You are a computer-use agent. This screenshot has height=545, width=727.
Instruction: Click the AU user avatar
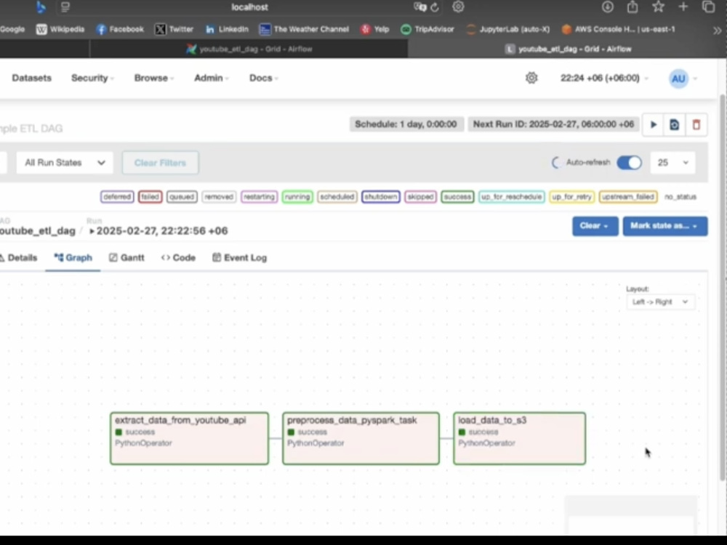coord(678,78)
